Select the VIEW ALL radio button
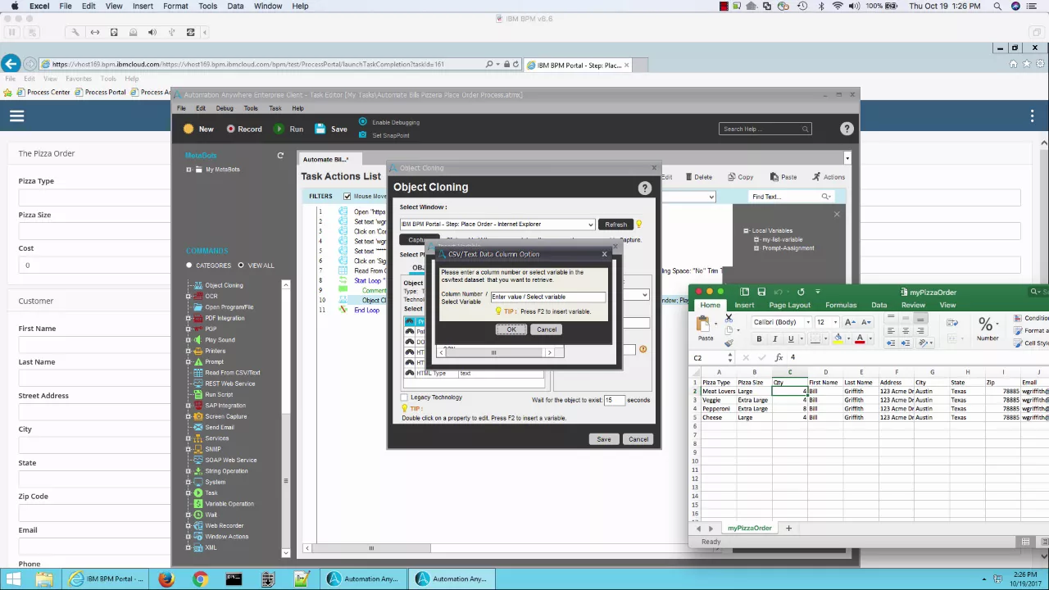This screenshot has height=590, width=1049. coord(241,265)
